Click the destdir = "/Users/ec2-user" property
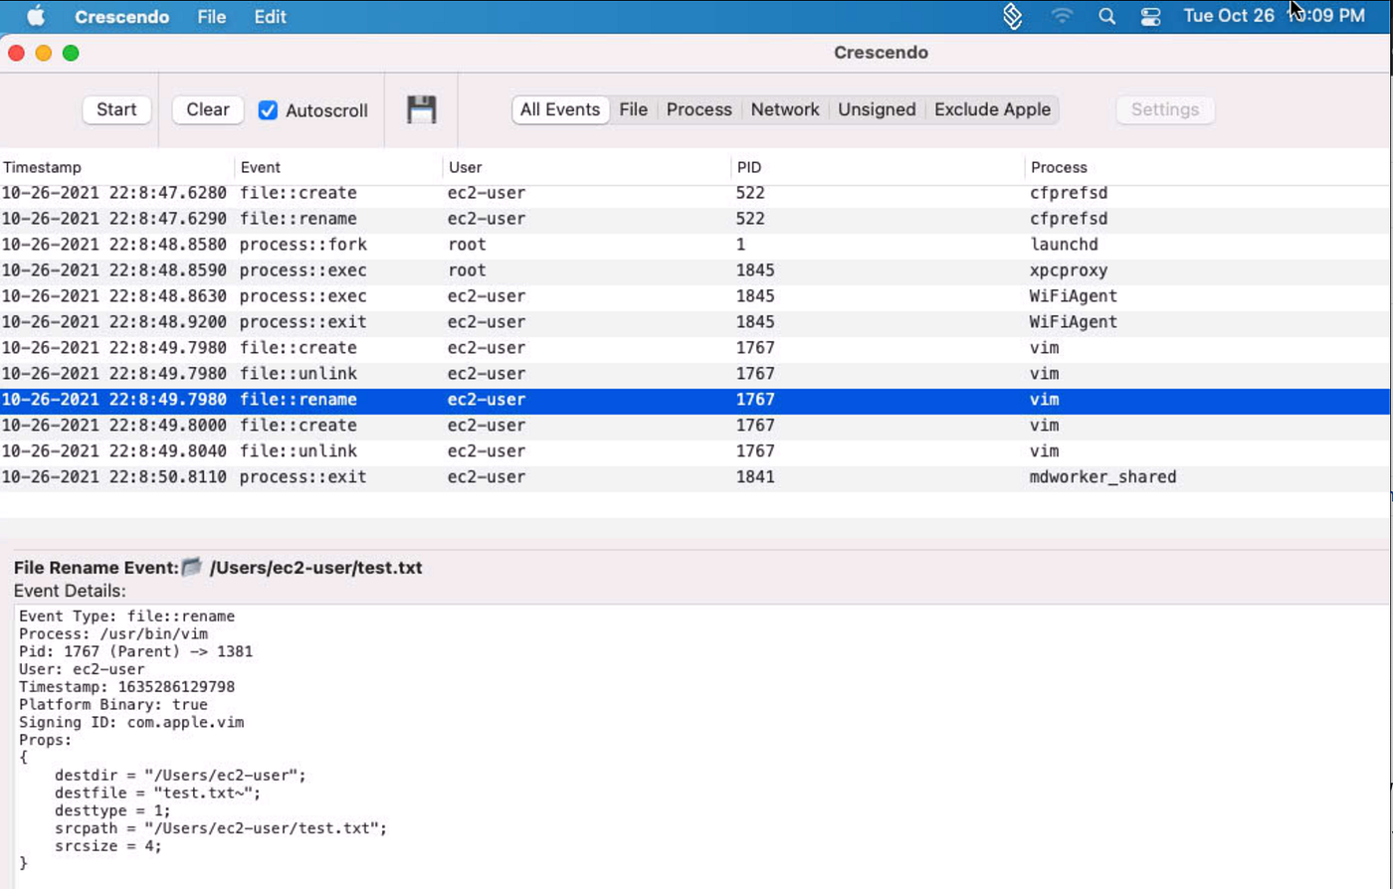The height and width of the screenshot is (889, 1393). coord(181,776)
